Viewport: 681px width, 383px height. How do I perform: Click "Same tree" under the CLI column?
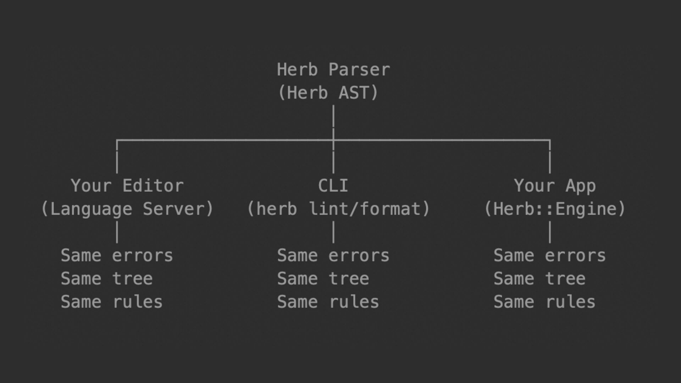point(323,279)
